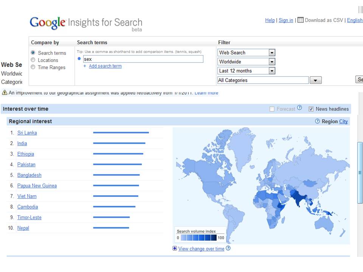Click the Region help question mark icon
Screen dimensions: 363x272
317,121
